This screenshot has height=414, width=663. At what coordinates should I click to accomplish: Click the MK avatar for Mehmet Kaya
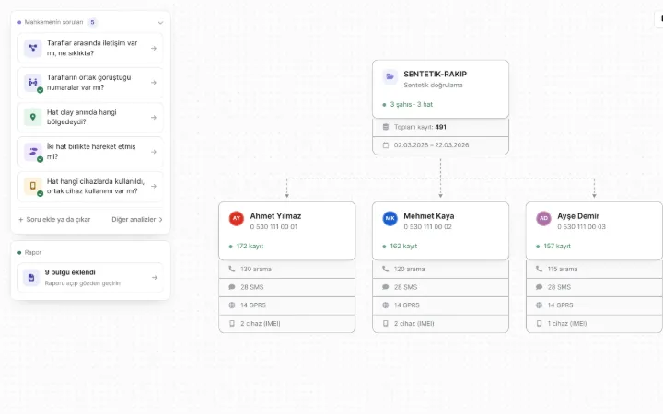(x=390, y=218)
